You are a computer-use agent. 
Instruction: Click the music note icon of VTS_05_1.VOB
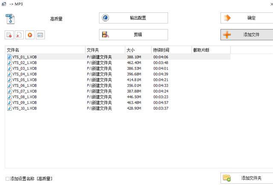(9, 80)
